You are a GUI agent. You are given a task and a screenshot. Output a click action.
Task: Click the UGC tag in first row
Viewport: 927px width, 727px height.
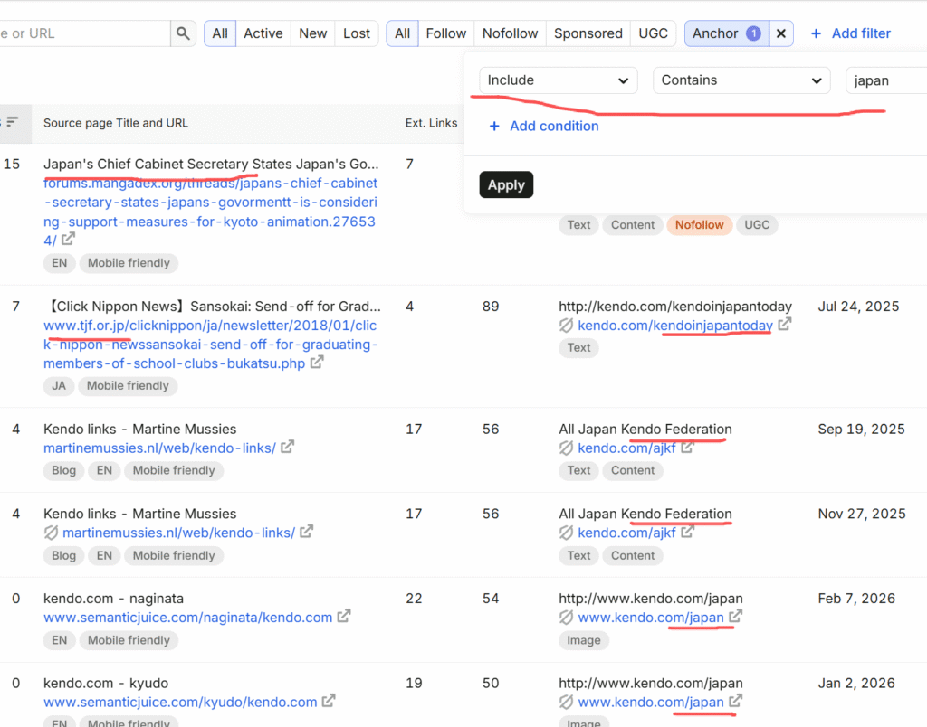point(757,225)
